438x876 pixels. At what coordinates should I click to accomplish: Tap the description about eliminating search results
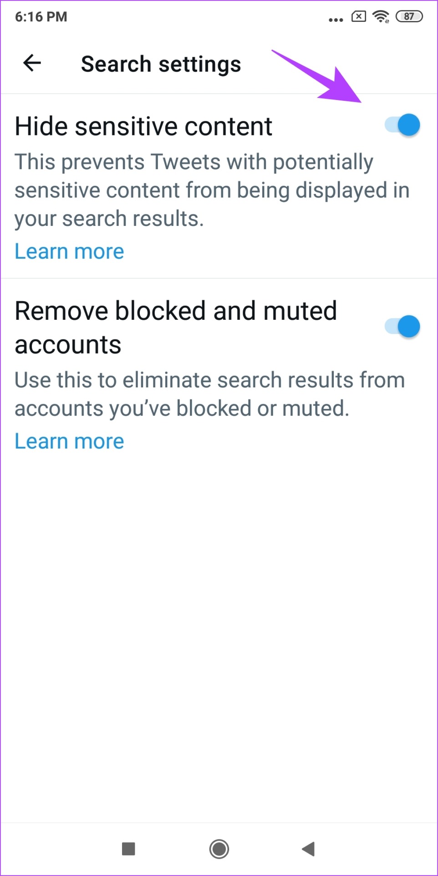[209, 394]
